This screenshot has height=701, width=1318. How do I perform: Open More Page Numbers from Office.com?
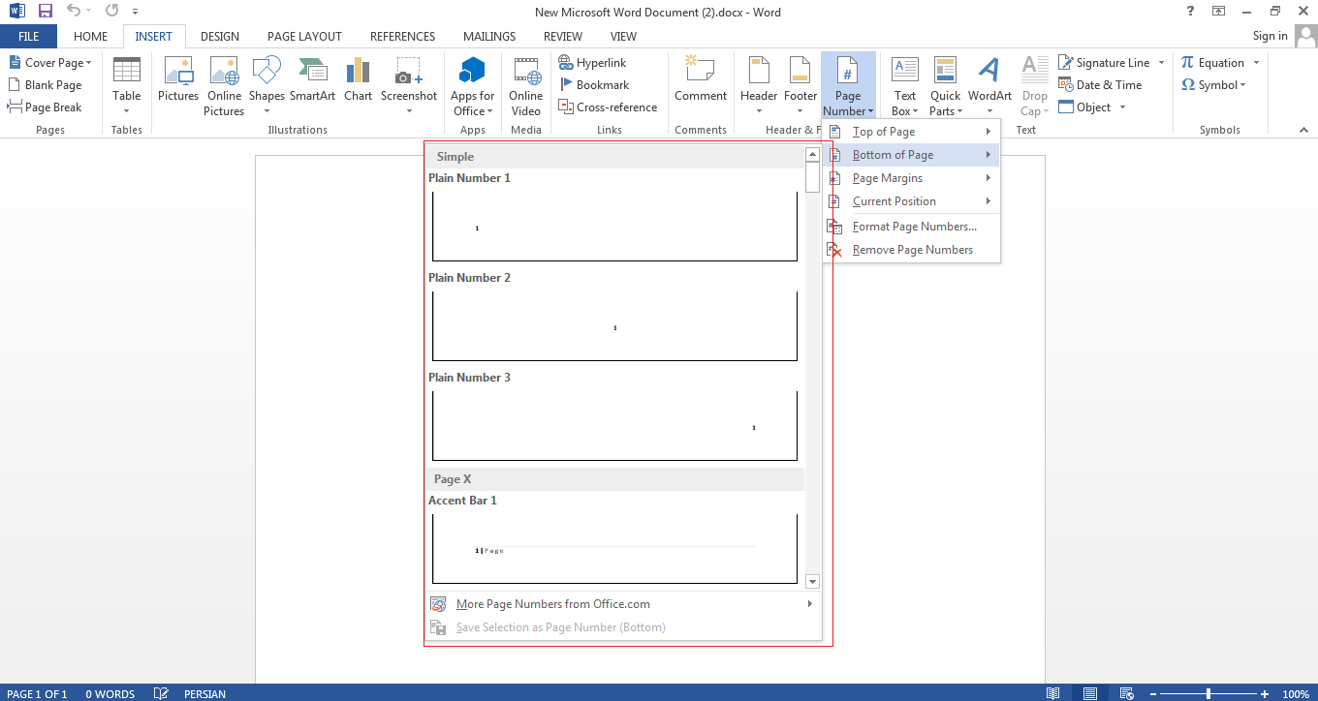(623, 604)
